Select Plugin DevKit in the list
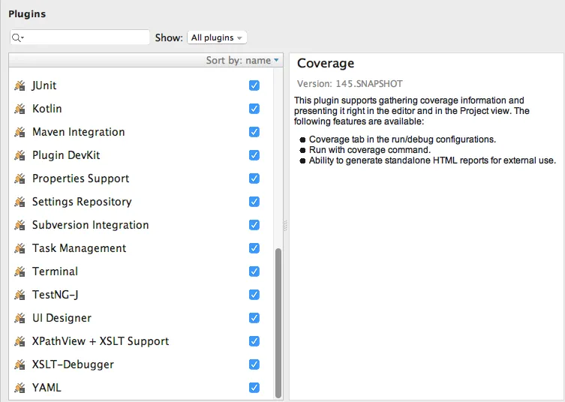 141,155
